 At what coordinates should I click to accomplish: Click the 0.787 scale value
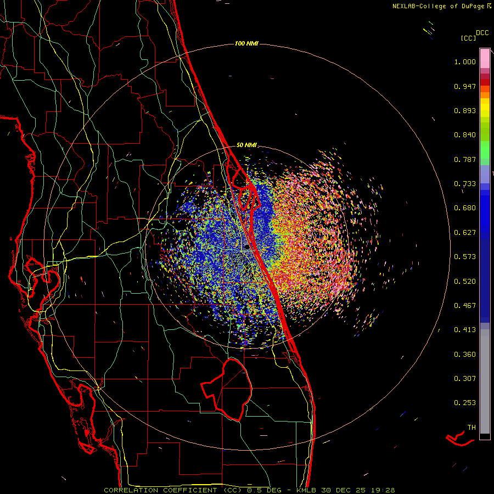(465, 159)
